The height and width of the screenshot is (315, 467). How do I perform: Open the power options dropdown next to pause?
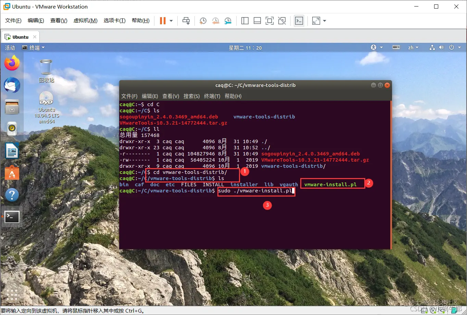pyautogui.click(x=171, y=21)
